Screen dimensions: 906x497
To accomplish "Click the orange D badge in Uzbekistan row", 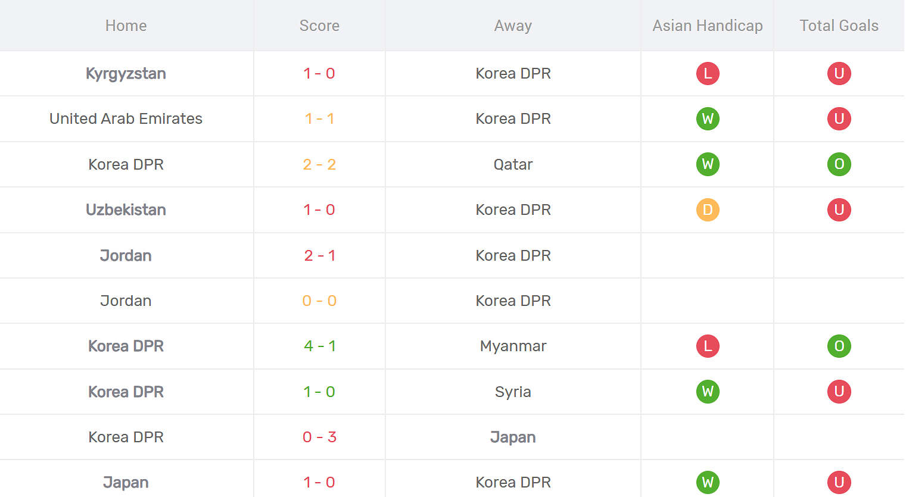I will [x=708, y=210].
